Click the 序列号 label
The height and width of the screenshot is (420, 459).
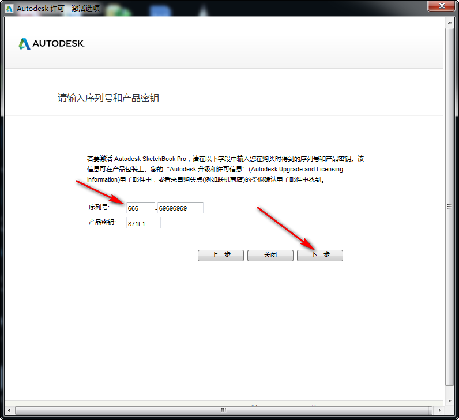click(99, 207)
